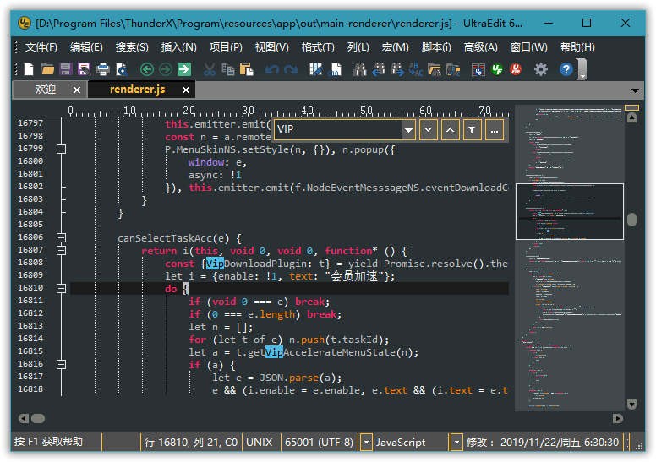Open the 搜索(S) menu

(132, 47)
